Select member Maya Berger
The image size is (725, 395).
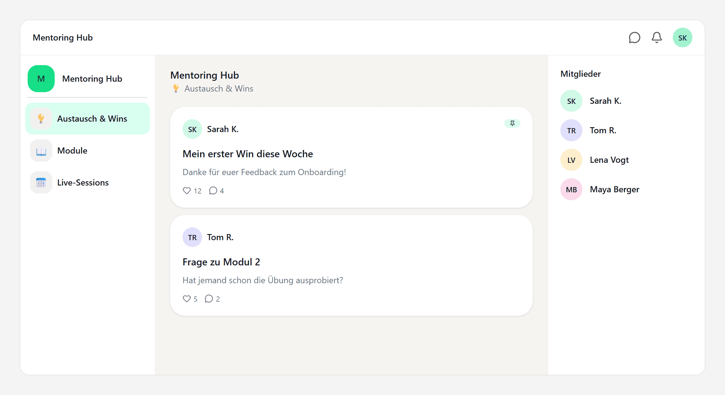click(614, 189)
